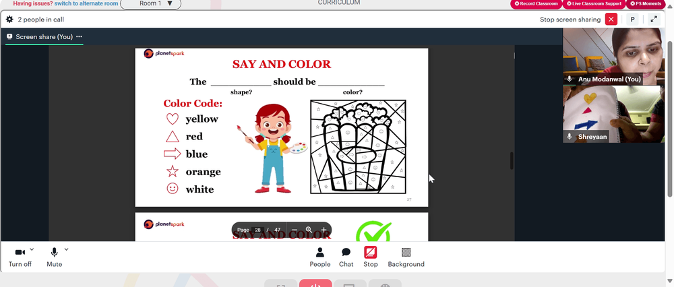
Task: Click the 'Color Code:' heading
Action: click(193, 104)
